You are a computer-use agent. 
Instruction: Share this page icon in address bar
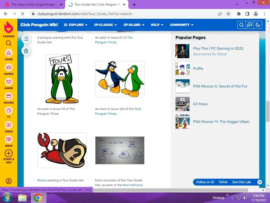click(x=220, y=14)
